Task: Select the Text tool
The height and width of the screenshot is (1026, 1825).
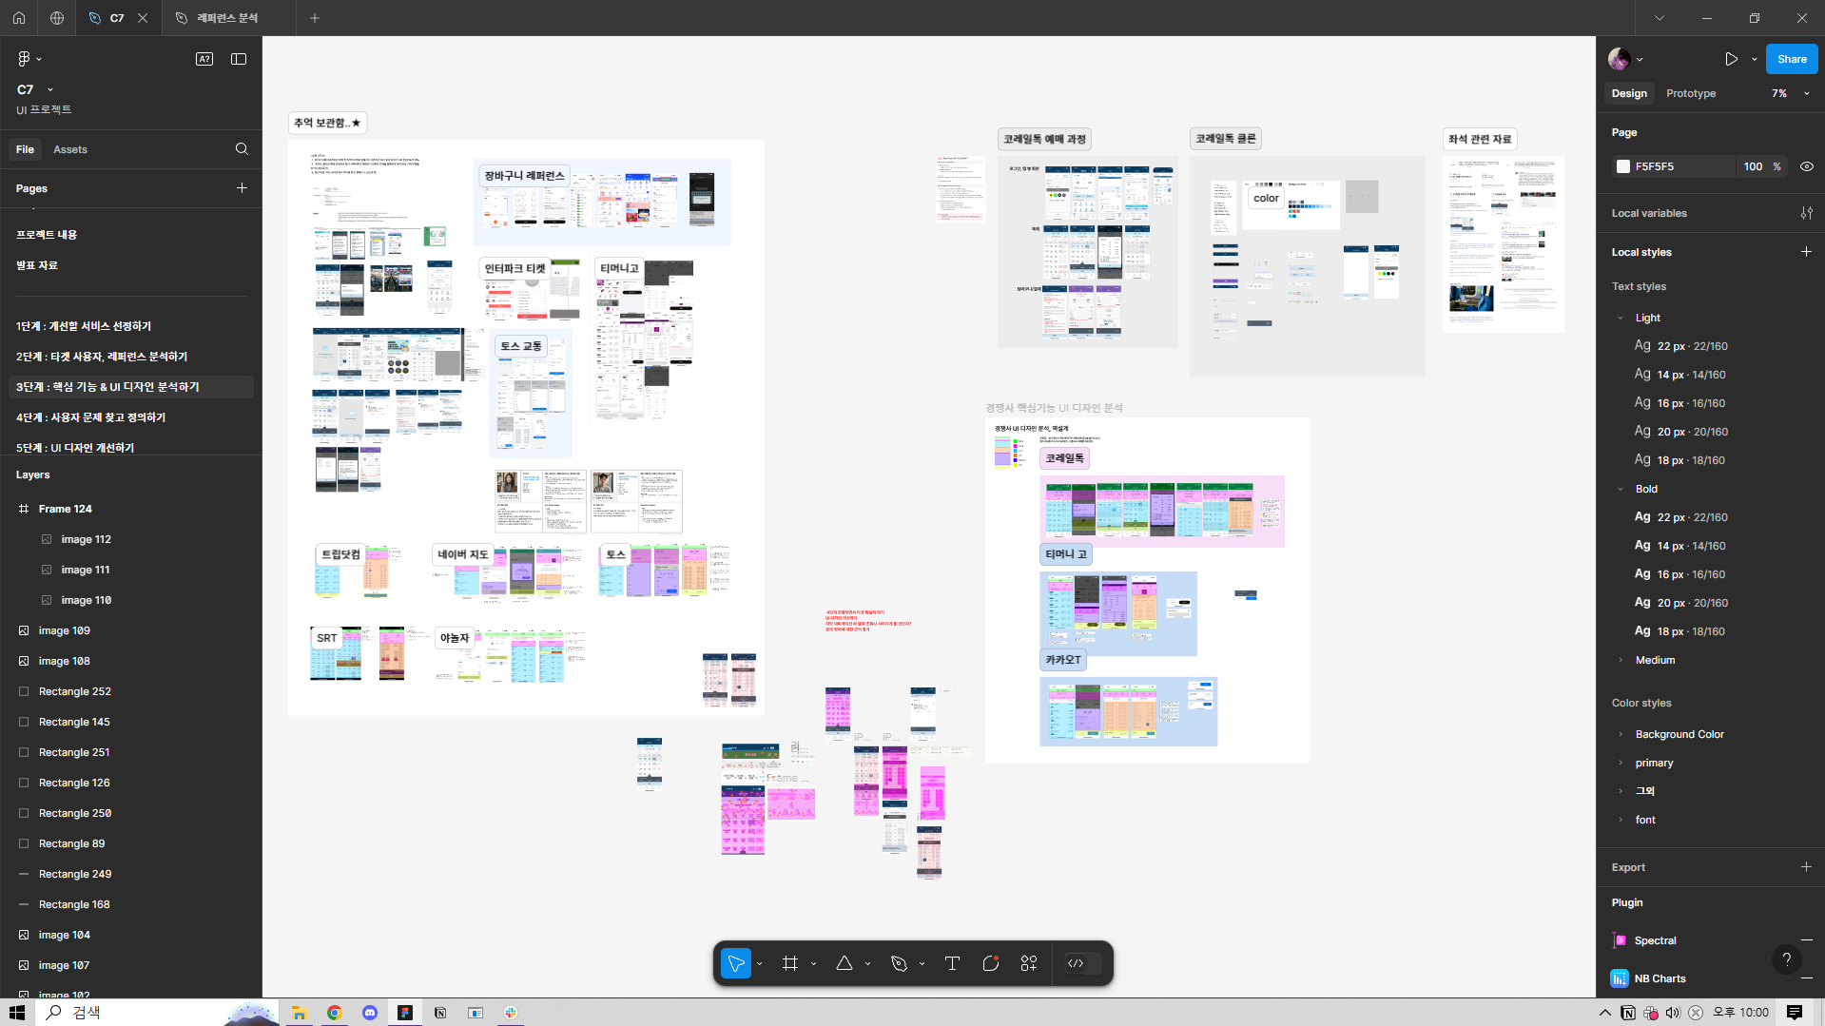Action: [952, 963]
